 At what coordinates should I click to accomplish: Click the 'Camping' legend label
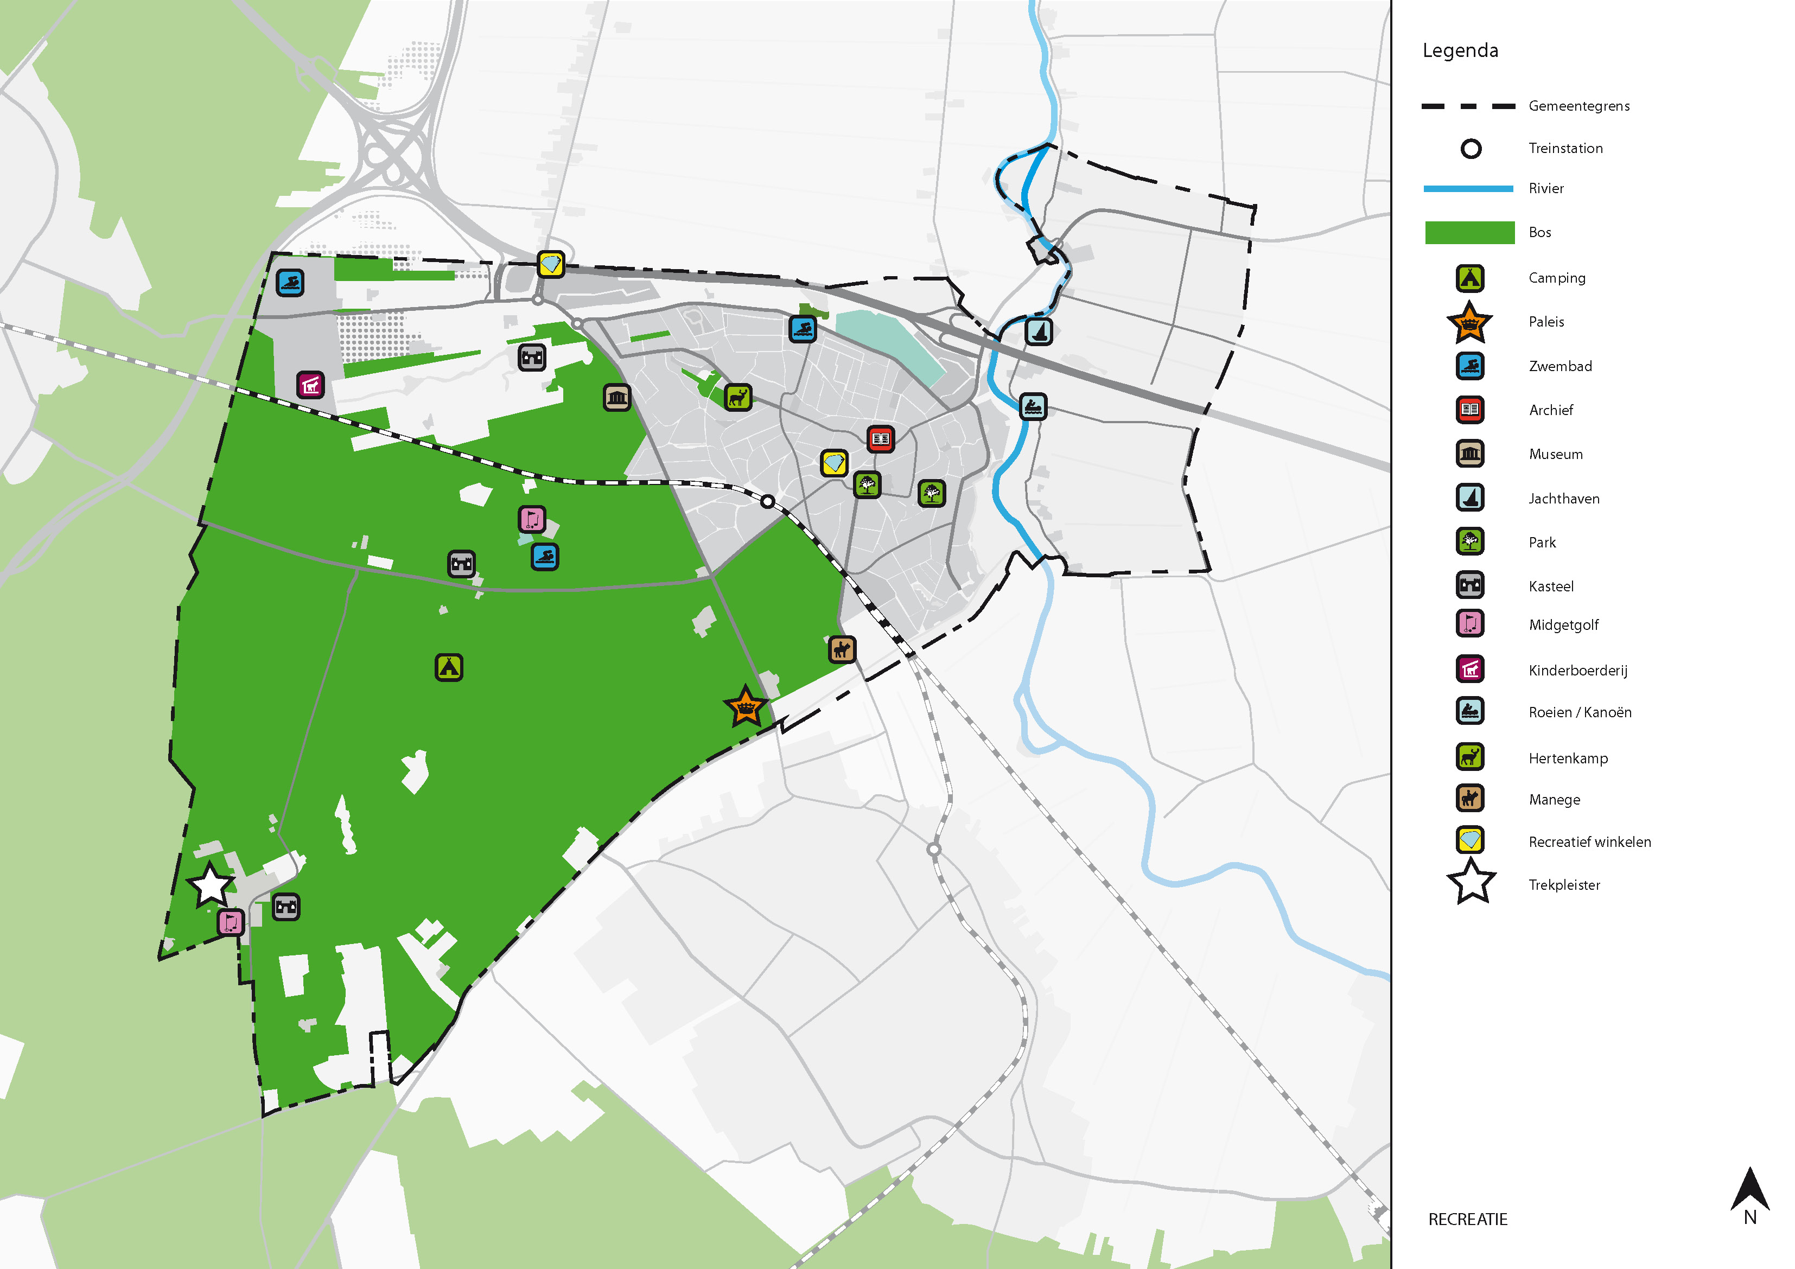click(1557, 278)
